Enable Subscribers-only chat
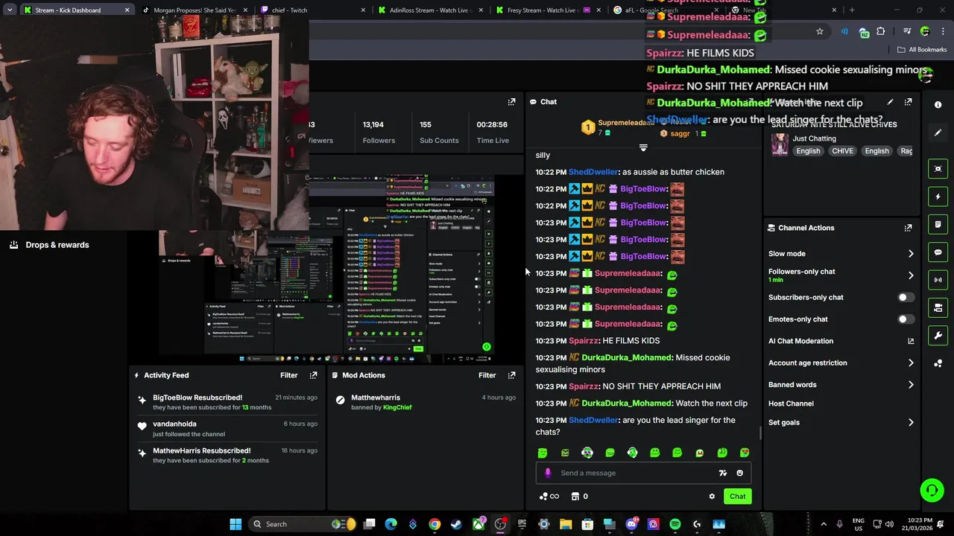This screenshot has width=954, height=536. pos(906,298)
